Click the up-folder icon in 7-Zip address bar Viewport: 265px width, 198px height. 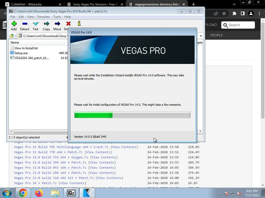pos(12,36)
